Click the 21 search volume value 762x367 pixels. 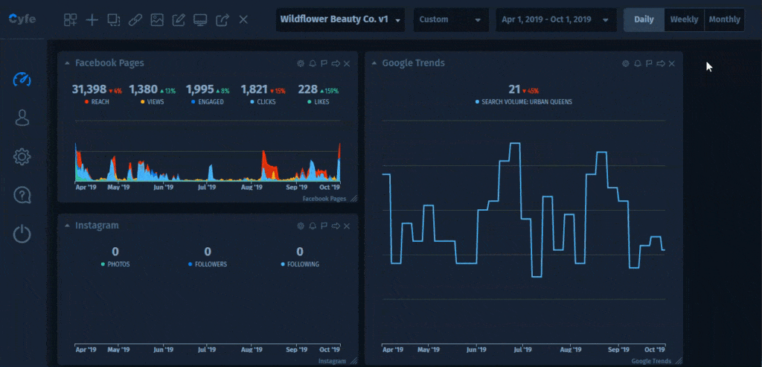point(515,89)
